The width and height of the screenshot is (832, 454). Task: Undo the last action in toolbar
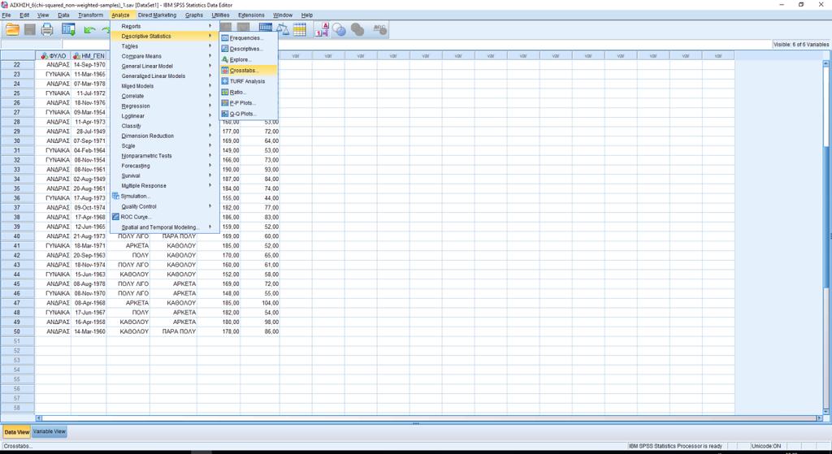(89, 30)
